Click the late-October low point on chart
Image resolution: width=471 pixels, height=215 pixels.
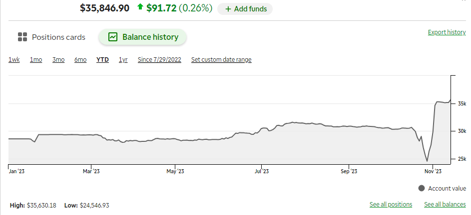click(427, 161)
